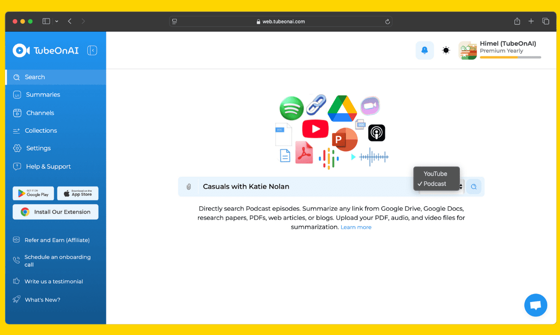Screen dimensions: 560x335
Task: Click the Himel profile avatar
Action: (x=468, y=50)
